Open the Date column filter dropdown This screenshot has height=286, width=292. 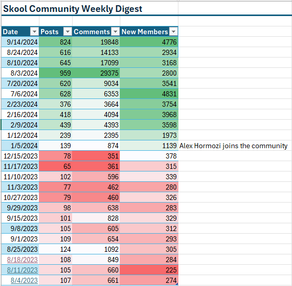[x=34, y=32]
